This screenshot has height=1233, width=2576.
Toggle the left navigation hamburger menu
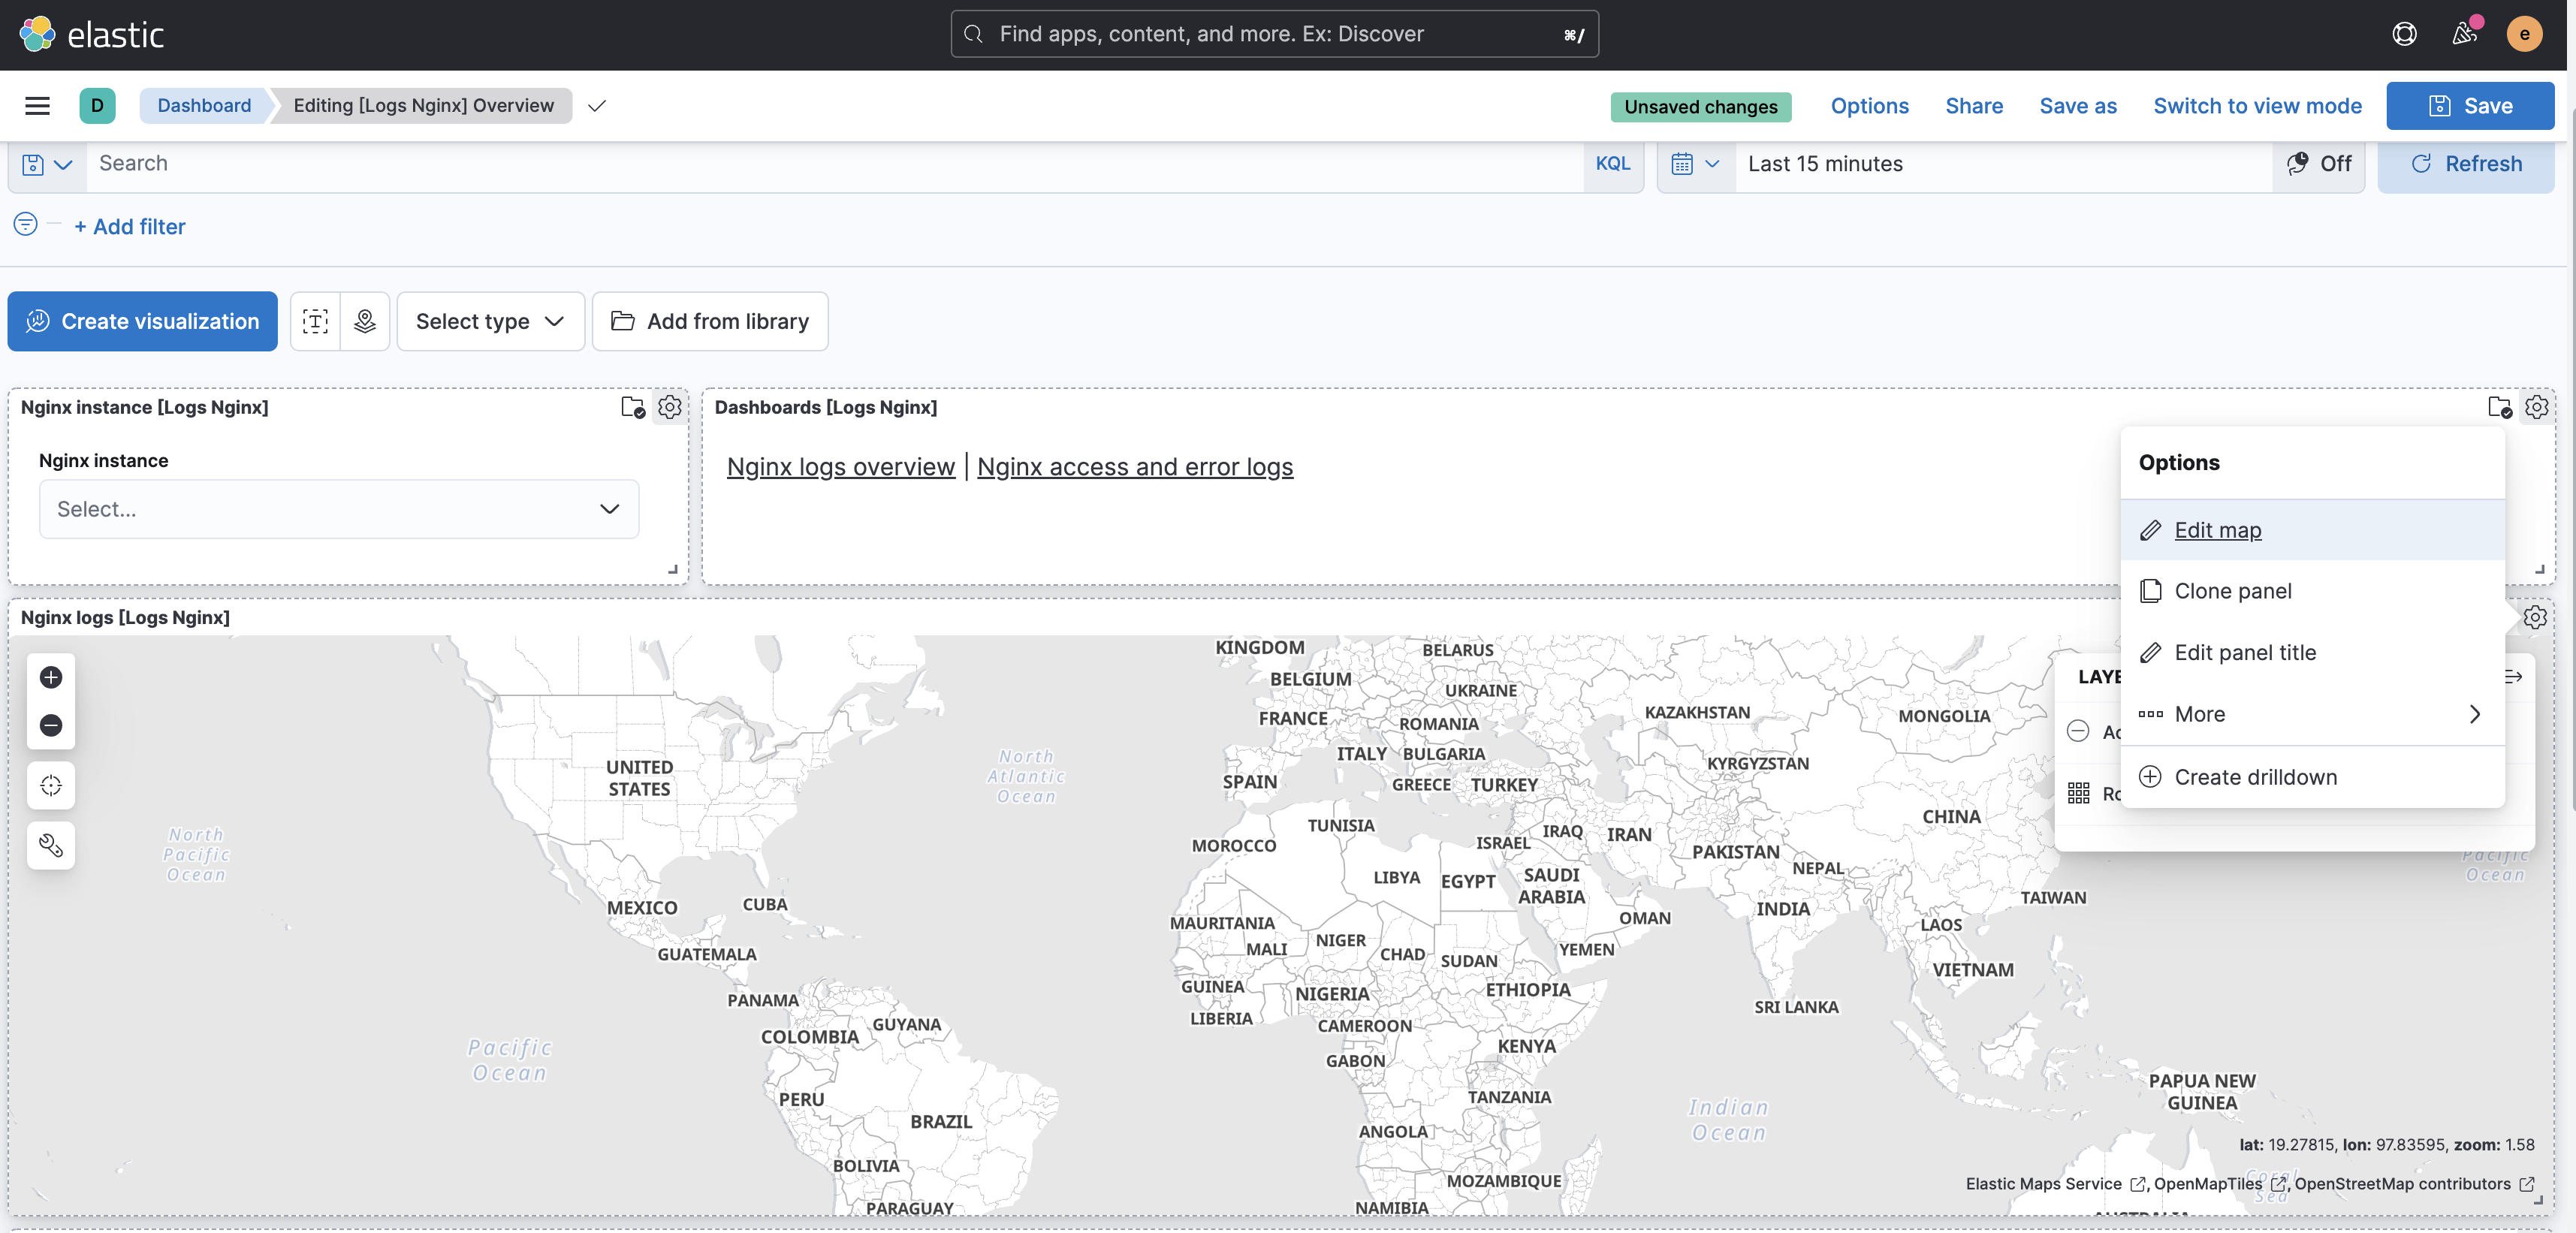tap(37, 106)
